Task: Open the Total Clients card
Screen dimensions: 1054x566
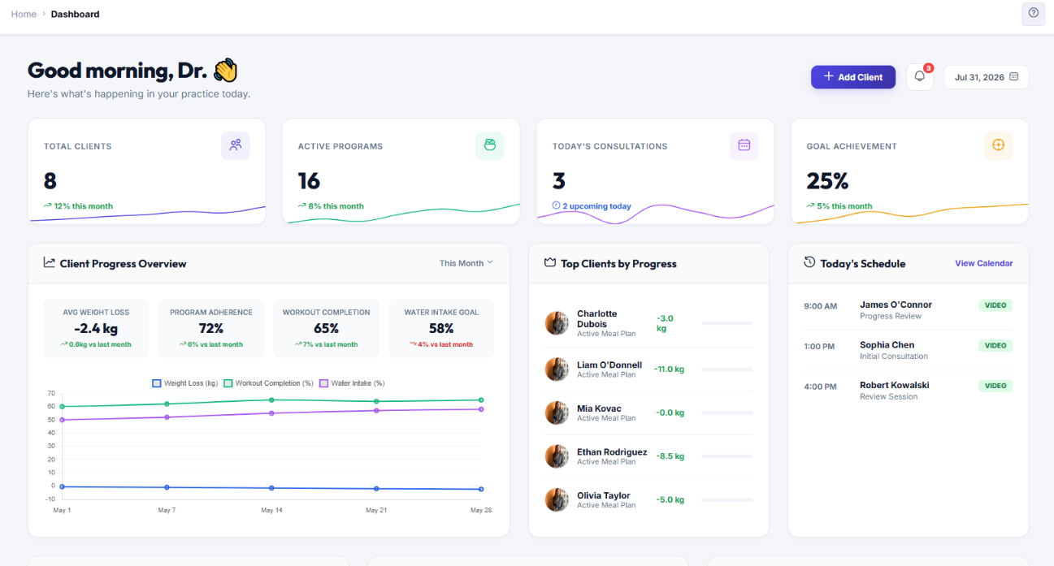Action: [x=147, y=171]
